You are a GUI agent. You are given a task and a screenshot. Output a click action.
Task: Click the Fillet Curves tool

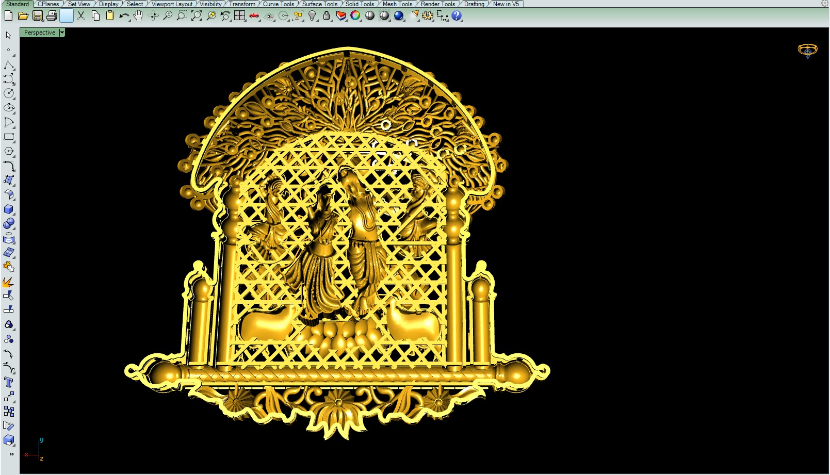(x=9, y=166)
